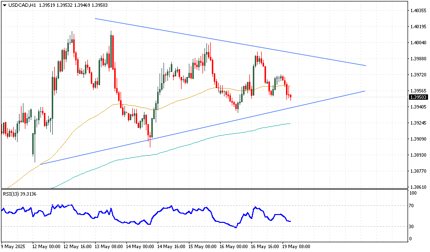Click the 1.39720 price axis label
The height and width of the screenshot is (252, 430).
pyautogui.click(x=418, y=74)
